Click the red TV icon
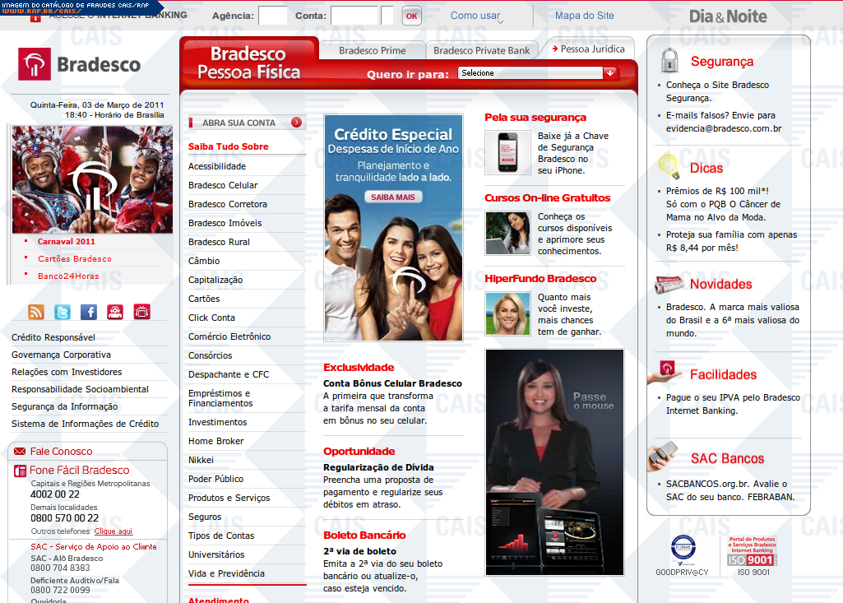This screenshot has height=603, width=843. pos(142,312)
